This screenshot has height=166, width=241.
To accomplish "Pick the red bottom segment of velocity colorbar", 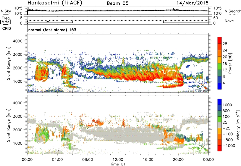I will [220, 148].
